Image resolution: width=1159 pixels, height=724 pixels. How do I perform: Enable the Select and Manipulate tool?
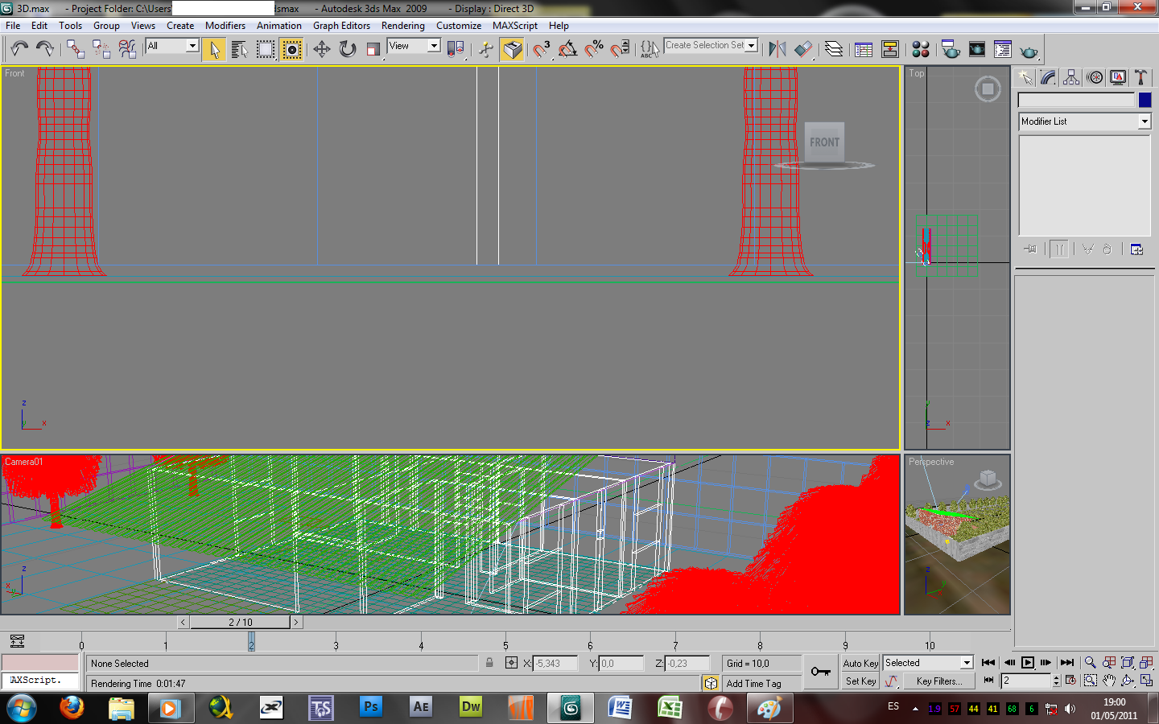[485, 49]
